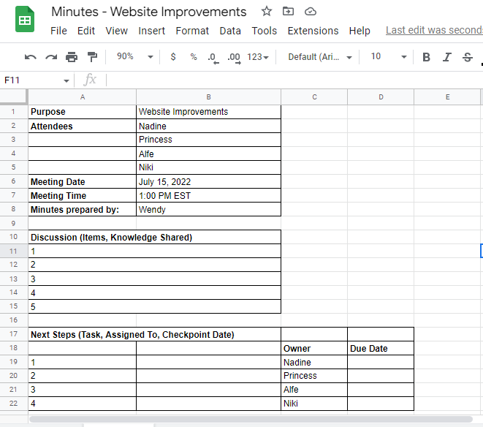Select the Niki owner cell in column C

[314, 404]
